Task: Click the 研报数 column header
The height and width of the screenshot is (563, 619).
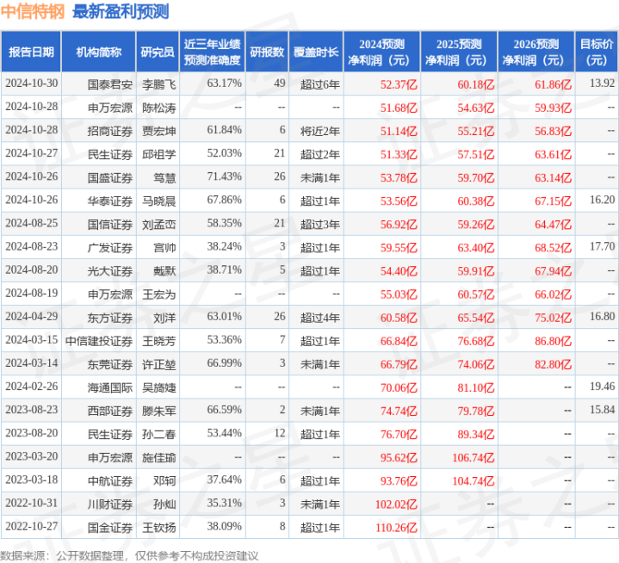Action: point(267,52)
